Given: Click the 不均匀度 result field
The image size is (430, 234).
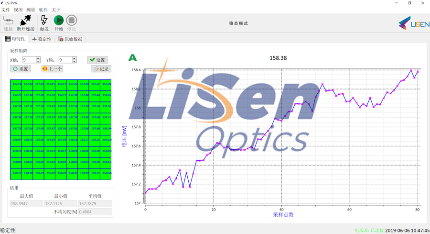Looking at the screenshot, I should point(94,212).
